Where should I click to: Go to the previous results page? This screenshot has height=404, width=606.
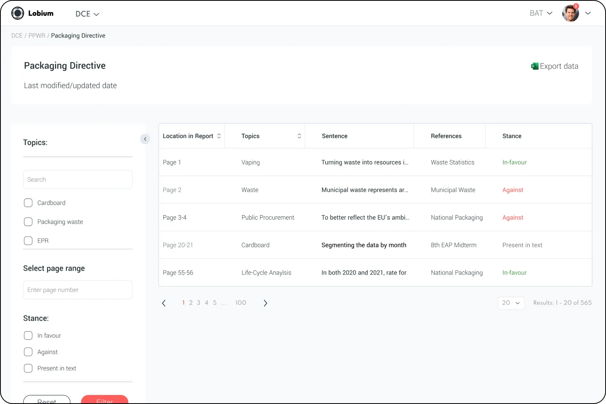pyautogui.click(x=164, y=303)
